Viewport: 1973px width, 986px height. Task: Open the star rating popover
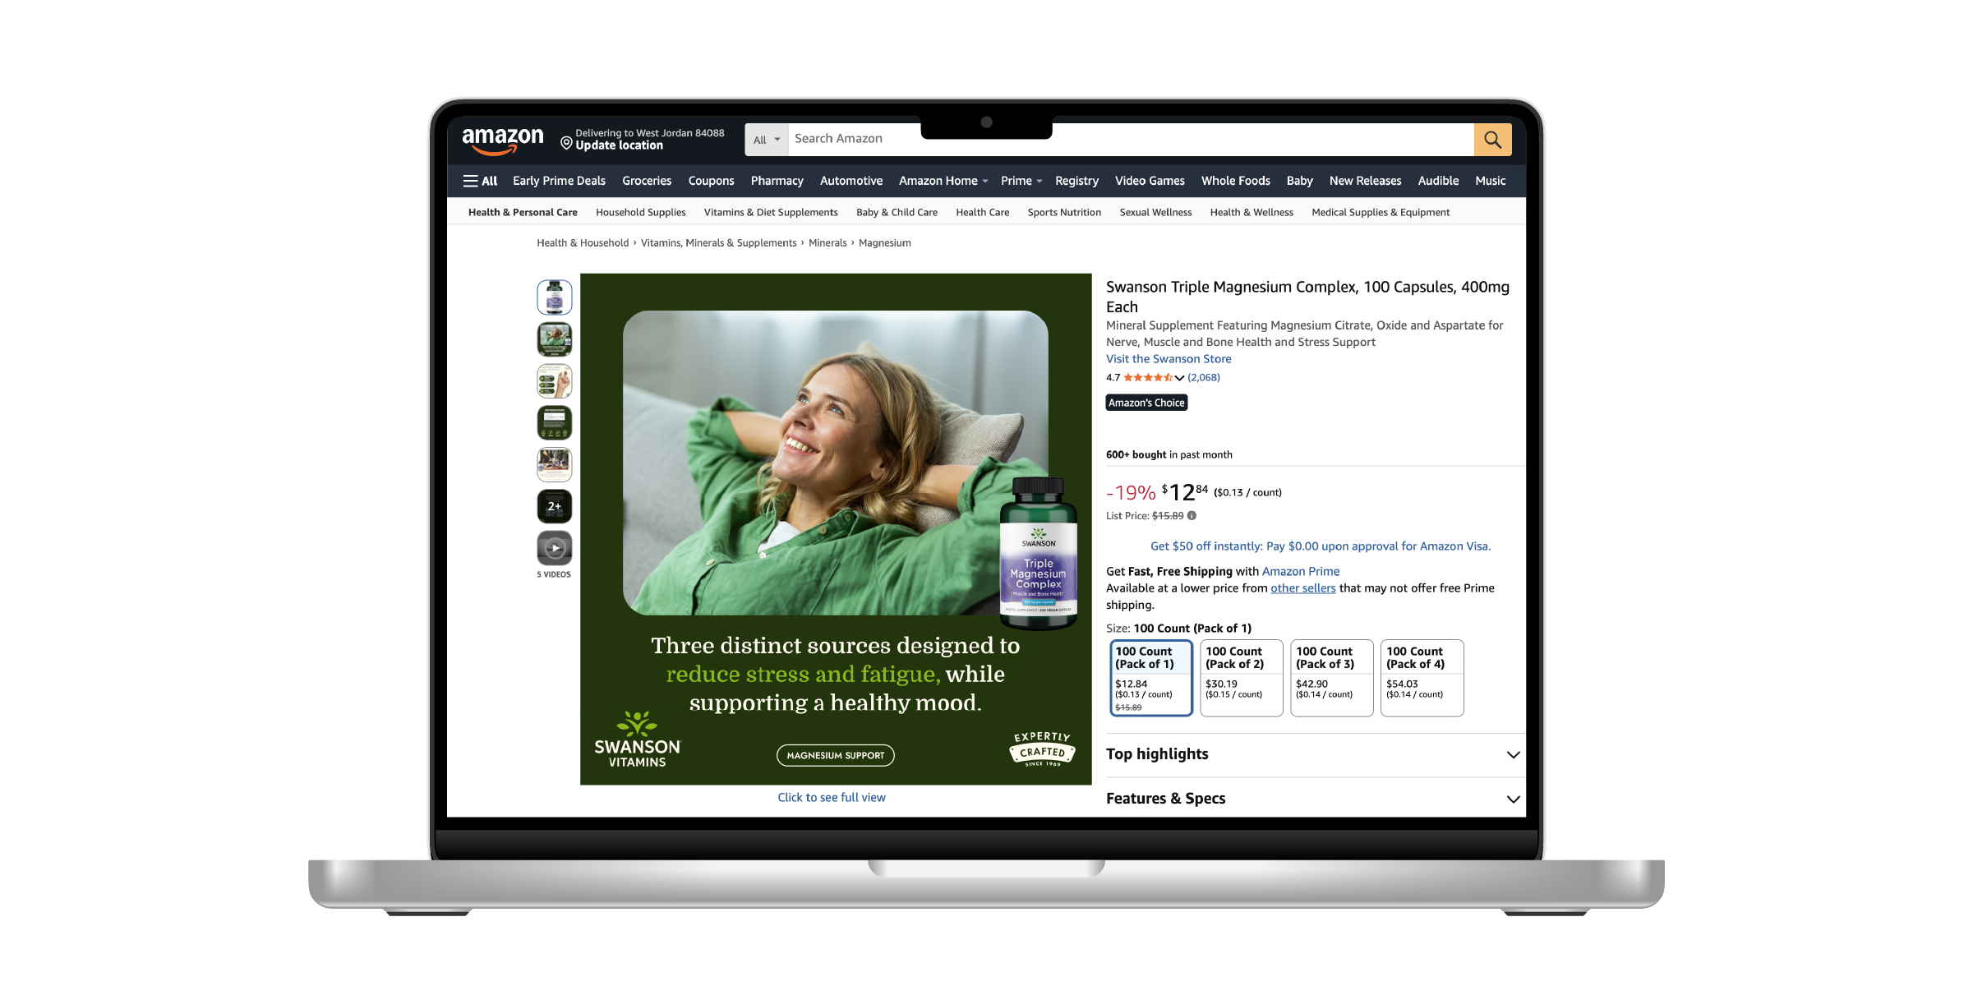(1154, 378)
